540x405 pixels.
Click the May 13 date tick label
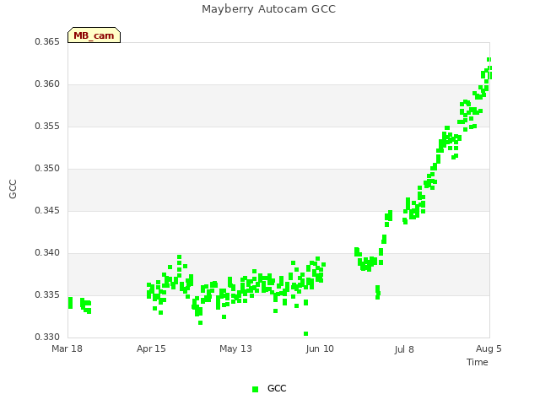point(235,348)
